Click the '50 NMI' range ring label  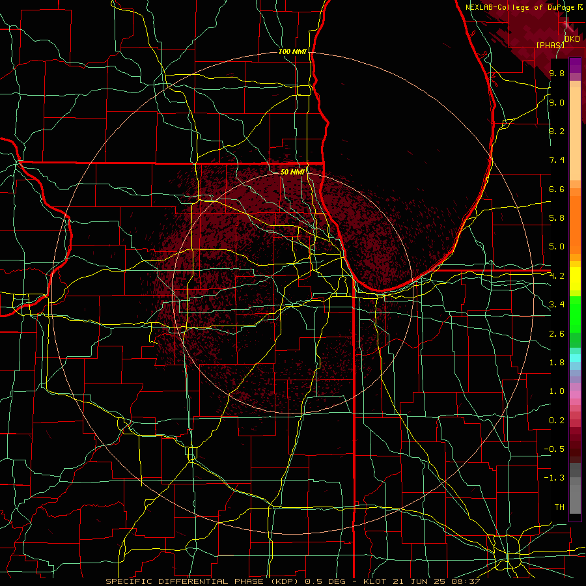pyautogui.click(x=292, y=172)
